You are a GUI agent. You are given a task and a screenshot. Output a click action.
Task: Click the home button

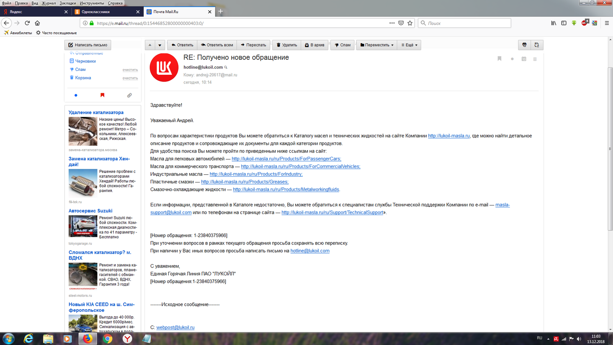coord(38,23)
